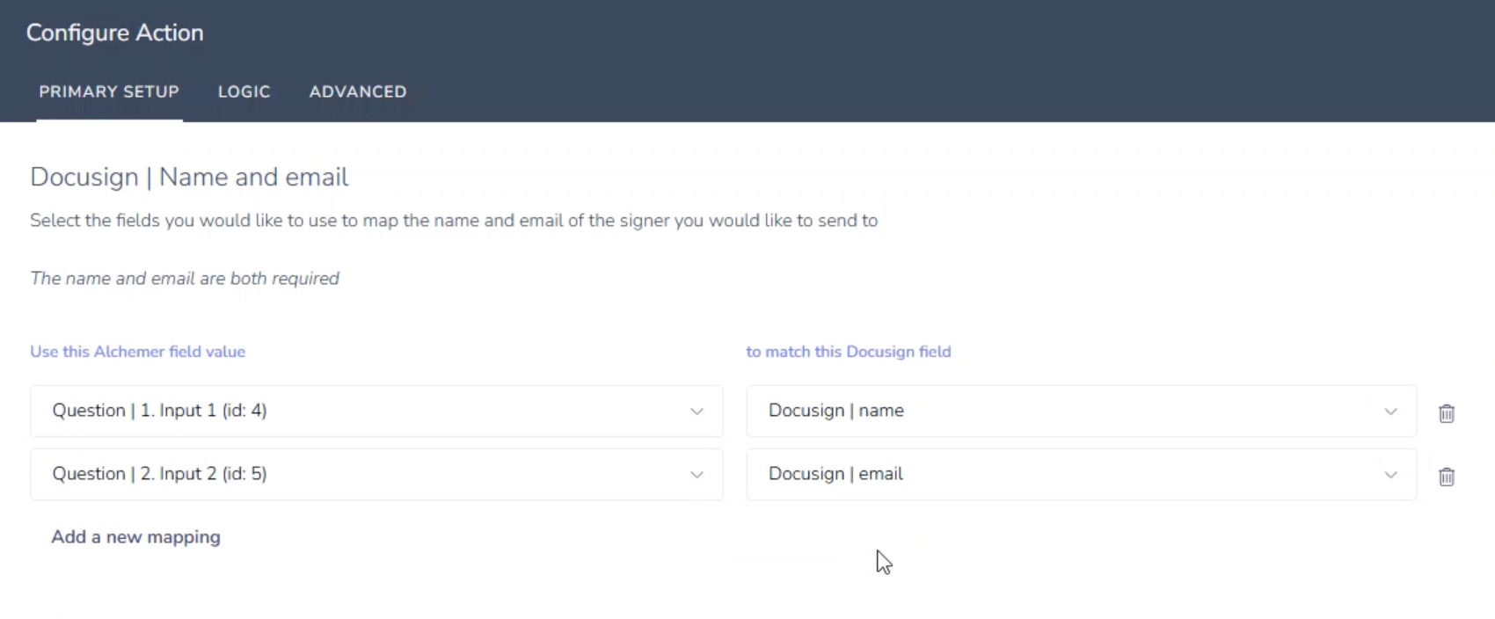Click Add a new mapping
1495x619 pixels.
(x=135, y=537)
